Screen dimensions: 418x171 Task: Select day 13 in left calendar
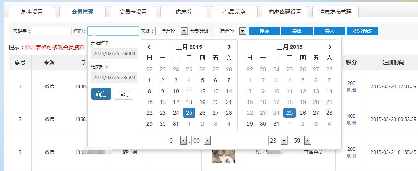pyautogui.click(x=215, y=91)
